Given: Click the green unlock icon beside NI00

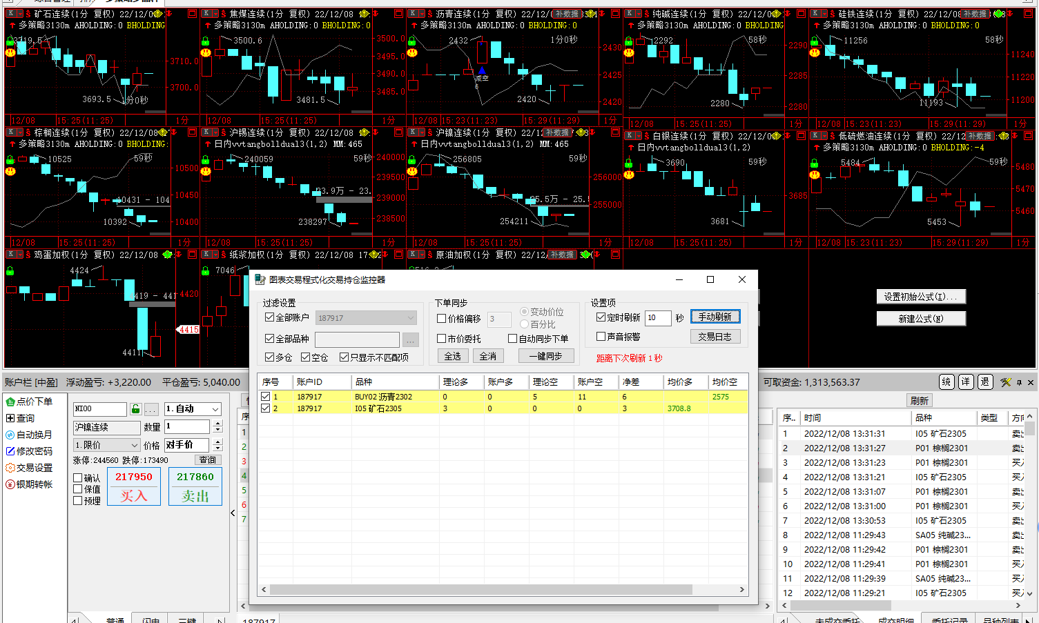Looking at the screenshot, I should [x=135, y=409].
